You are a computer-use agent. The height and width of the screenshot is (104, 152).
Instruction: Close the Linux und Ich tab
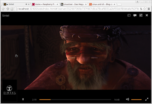(115, 4)
